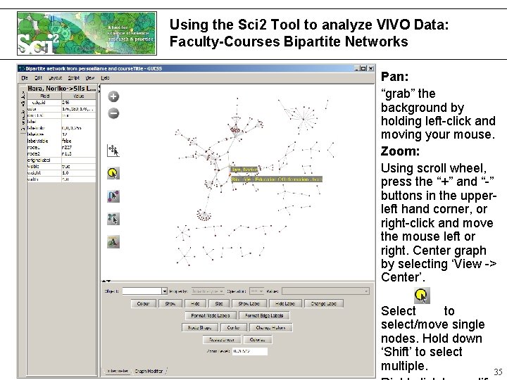
Task: Select the visible value true
Action: tap(79, 166)
